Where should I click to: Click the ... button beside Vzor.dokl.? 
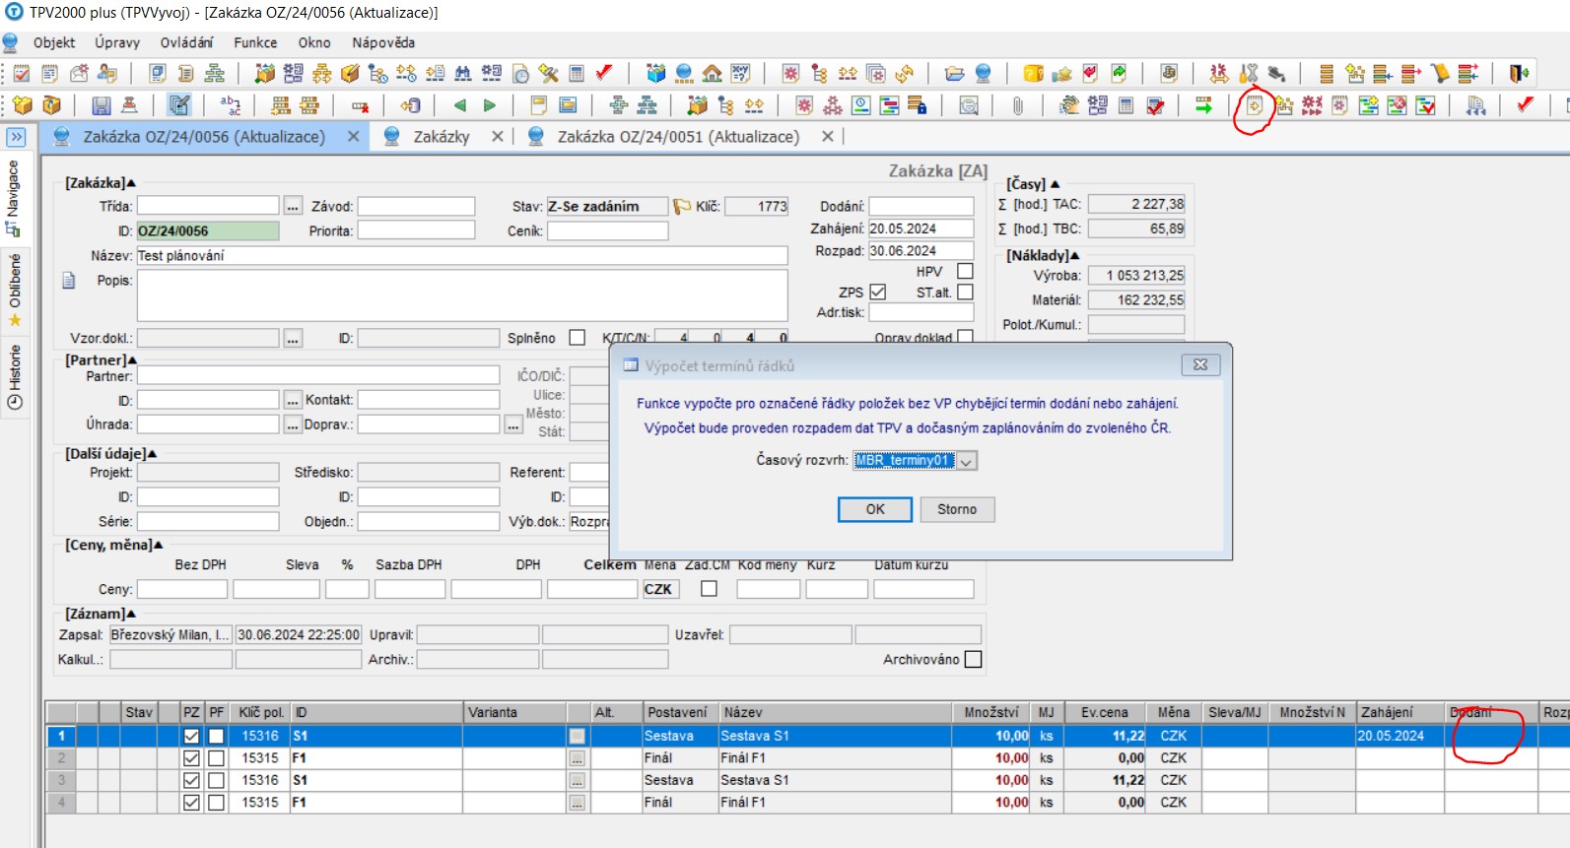tap(293, 339)
